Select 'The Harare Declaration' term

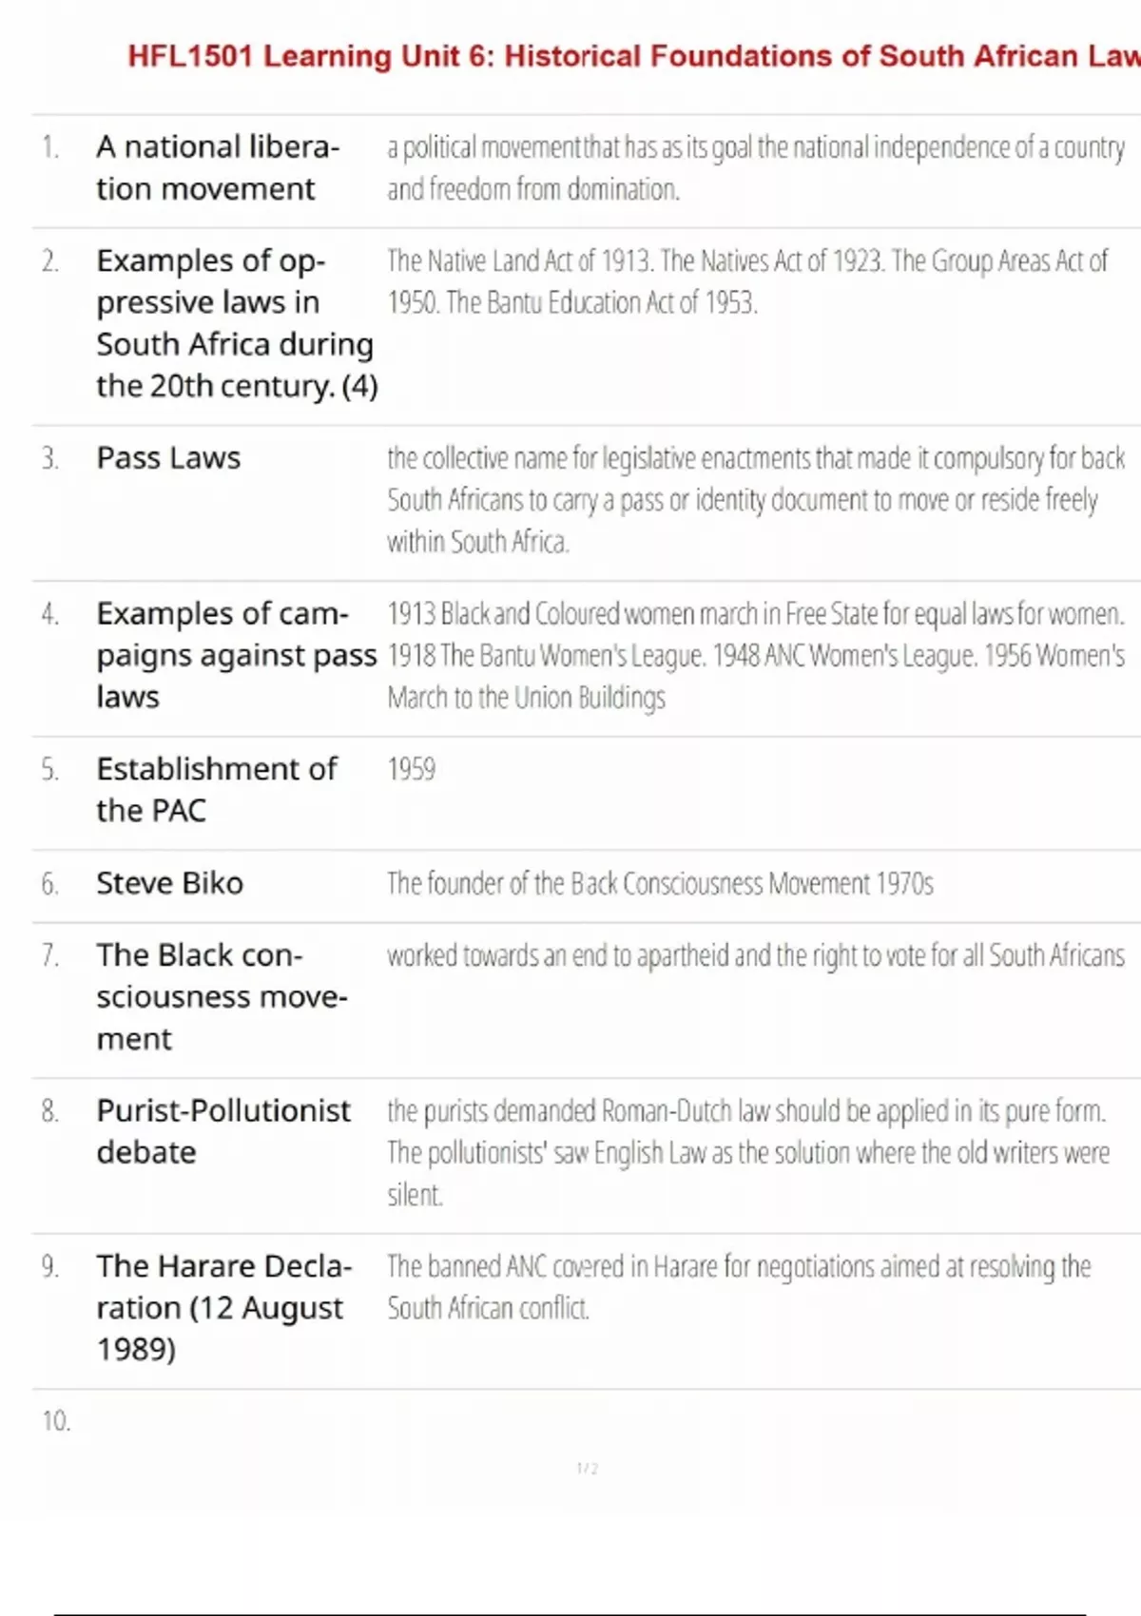224,1307
